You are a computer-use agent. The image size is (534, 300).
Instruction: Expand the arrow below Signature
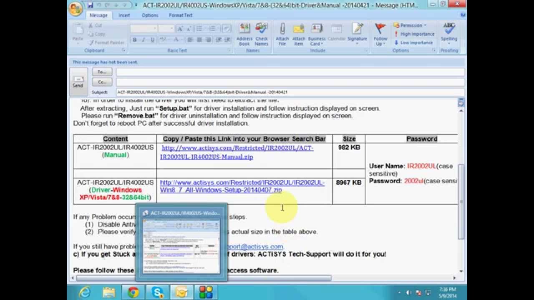point(358,44)
